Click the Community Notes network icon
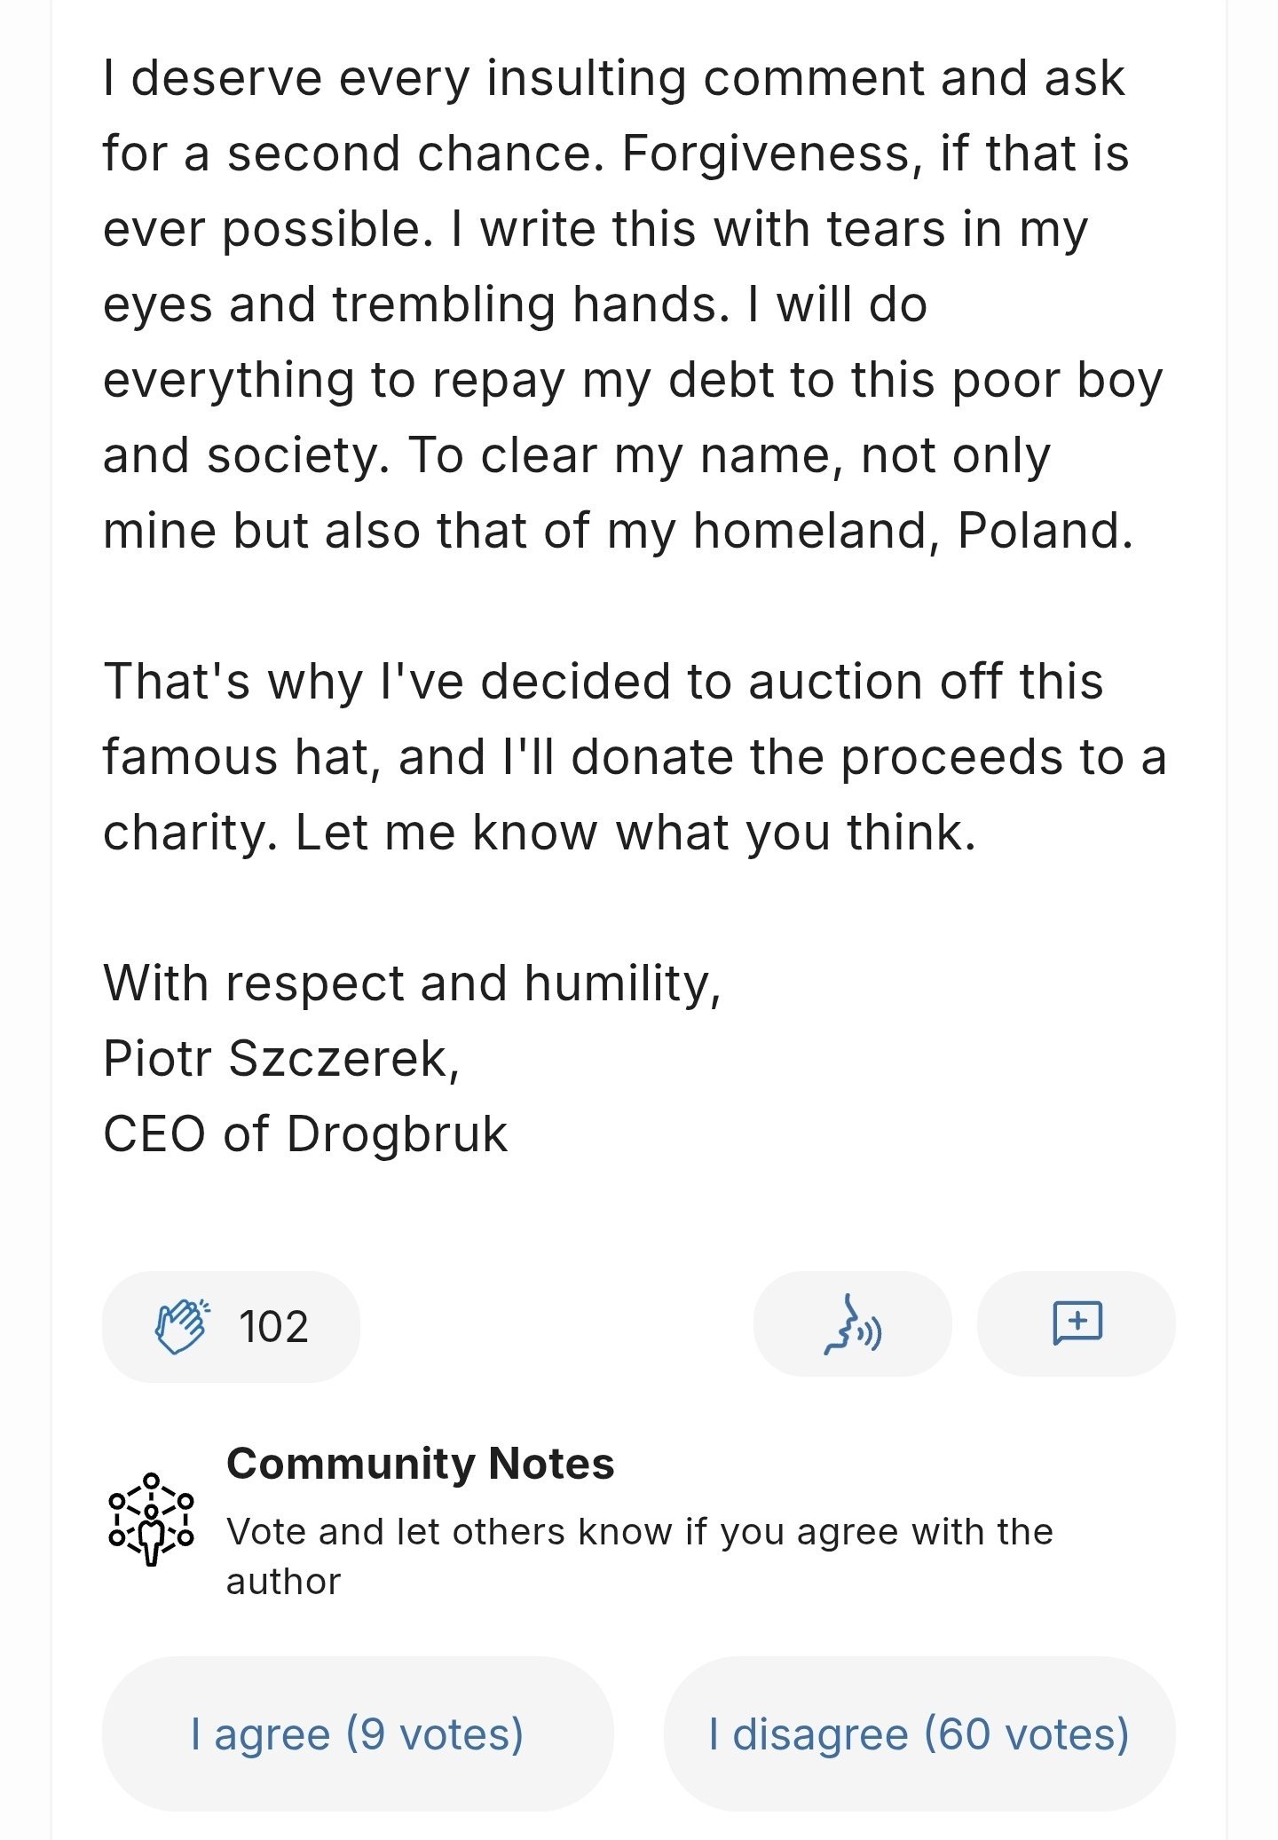The width and height of the screenshot is (1278, 1840). point(151,1519)
